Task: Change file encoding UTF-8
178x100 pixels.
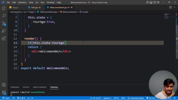Action: pos(116,98)
